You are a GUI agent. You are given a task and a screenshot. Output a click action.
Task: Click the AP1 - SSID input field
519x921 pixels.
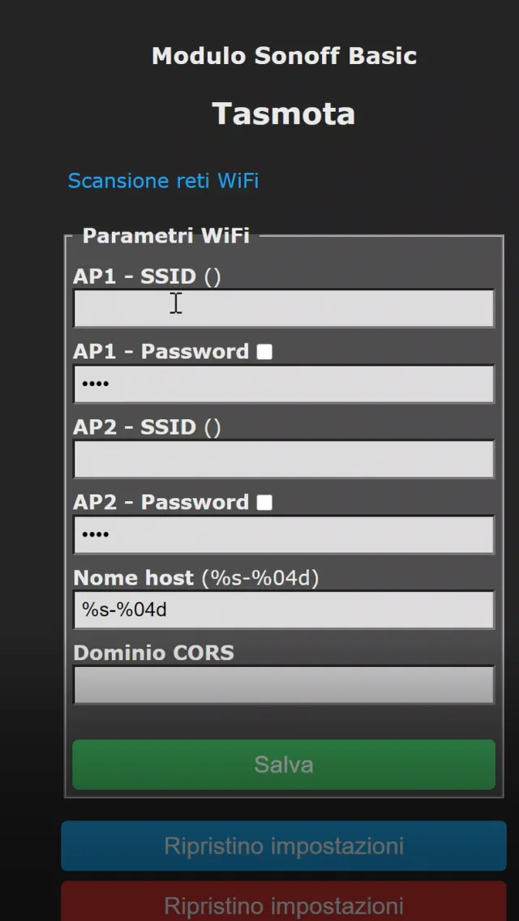click(x=283, y=308)
